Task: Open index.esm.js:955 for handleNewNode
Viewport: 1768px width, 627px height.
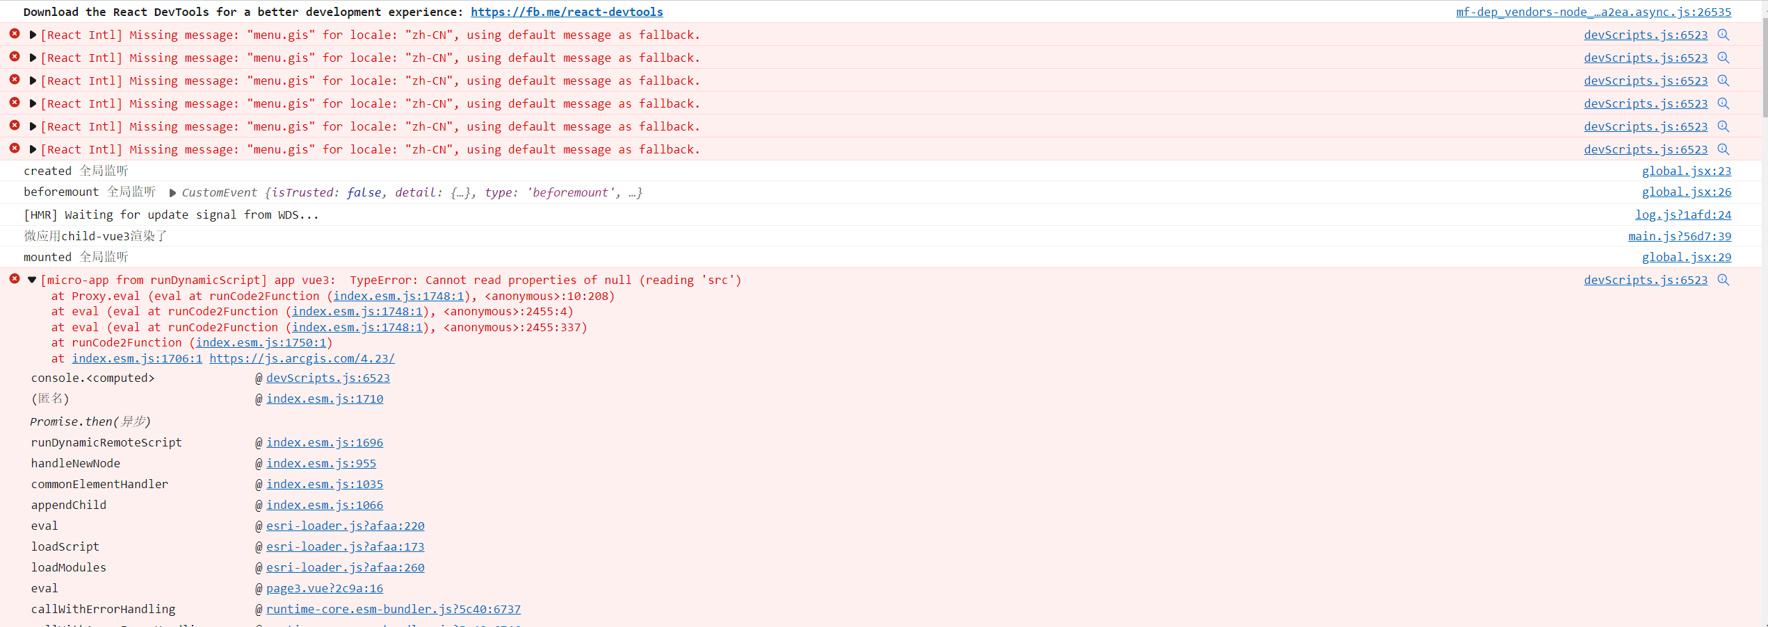Action: [x=321, y=463]
